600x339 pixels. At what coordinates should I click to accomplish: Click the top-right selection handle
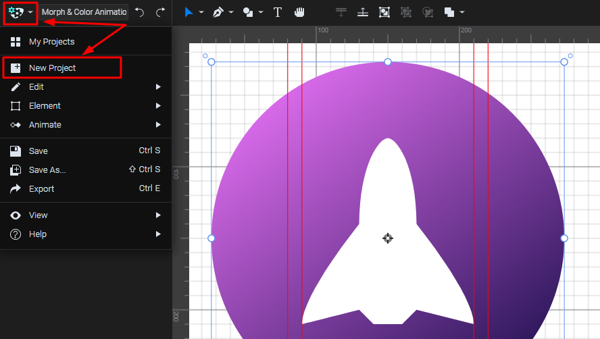pyautogui.click(x=564, y=62)
